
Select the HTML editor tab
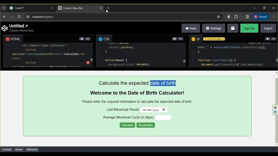13,39
